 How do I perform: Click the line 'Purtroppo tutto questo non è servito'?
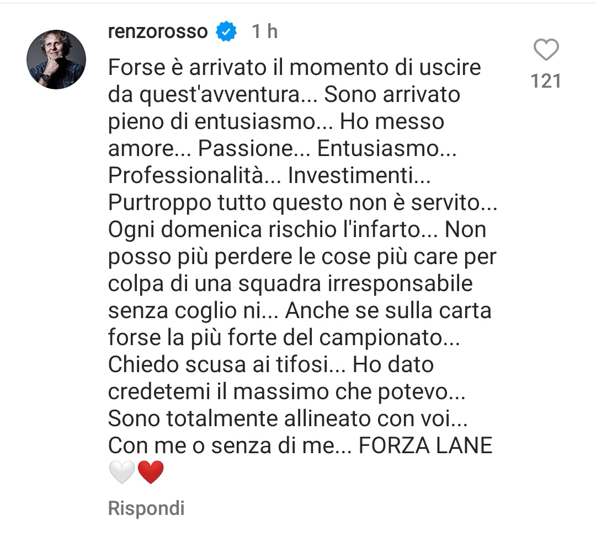(302, 202)
